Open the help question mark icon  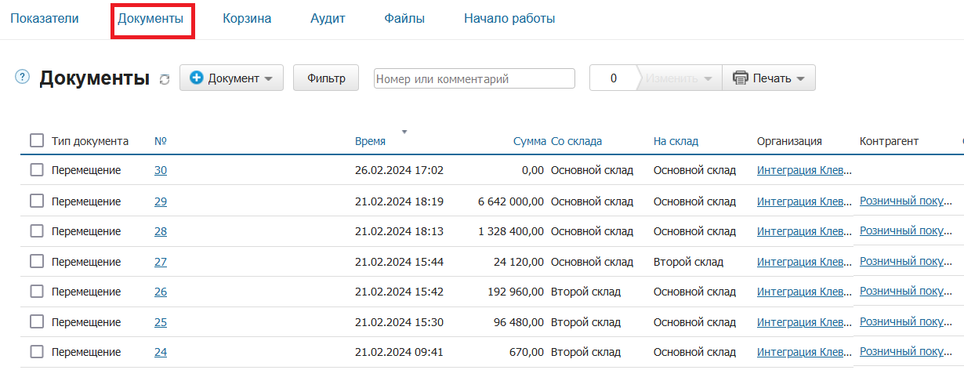click(22, 77)
